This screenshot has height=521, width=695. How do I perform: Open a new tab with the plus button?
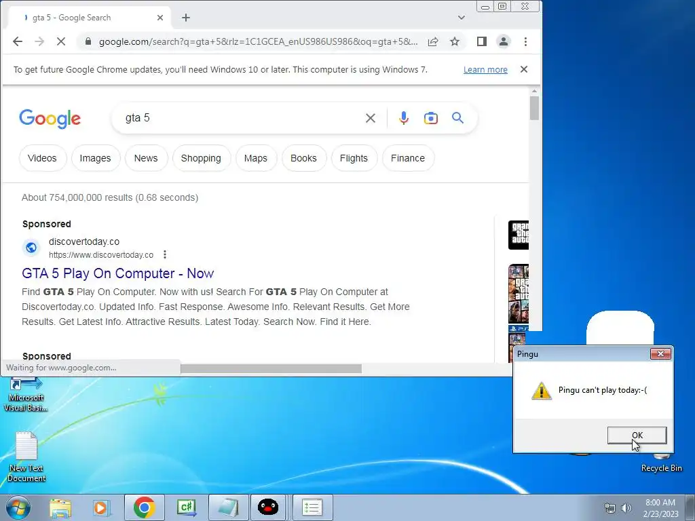186,18
